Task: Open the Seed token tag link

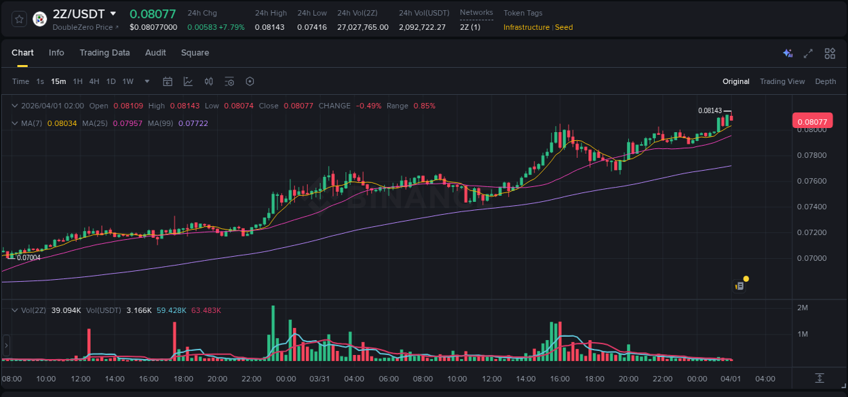Action: point(564,27)
